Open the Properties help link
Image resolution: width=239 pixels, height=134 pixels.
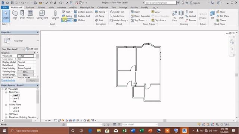point(8,80)
